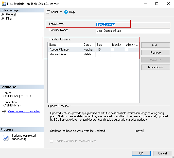Click the dateti... data type cell
Viewport: 174px width, 158px height.
coord(89,54)
